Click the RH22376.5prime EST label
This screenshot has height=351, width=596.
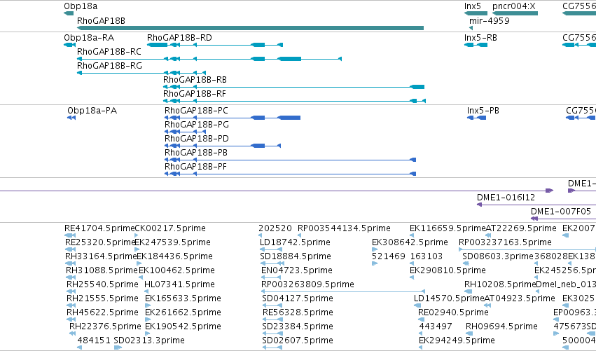pos(105,327)
